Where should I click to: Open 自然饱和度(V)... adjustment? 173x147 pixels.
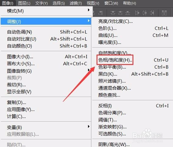point(132,53)
